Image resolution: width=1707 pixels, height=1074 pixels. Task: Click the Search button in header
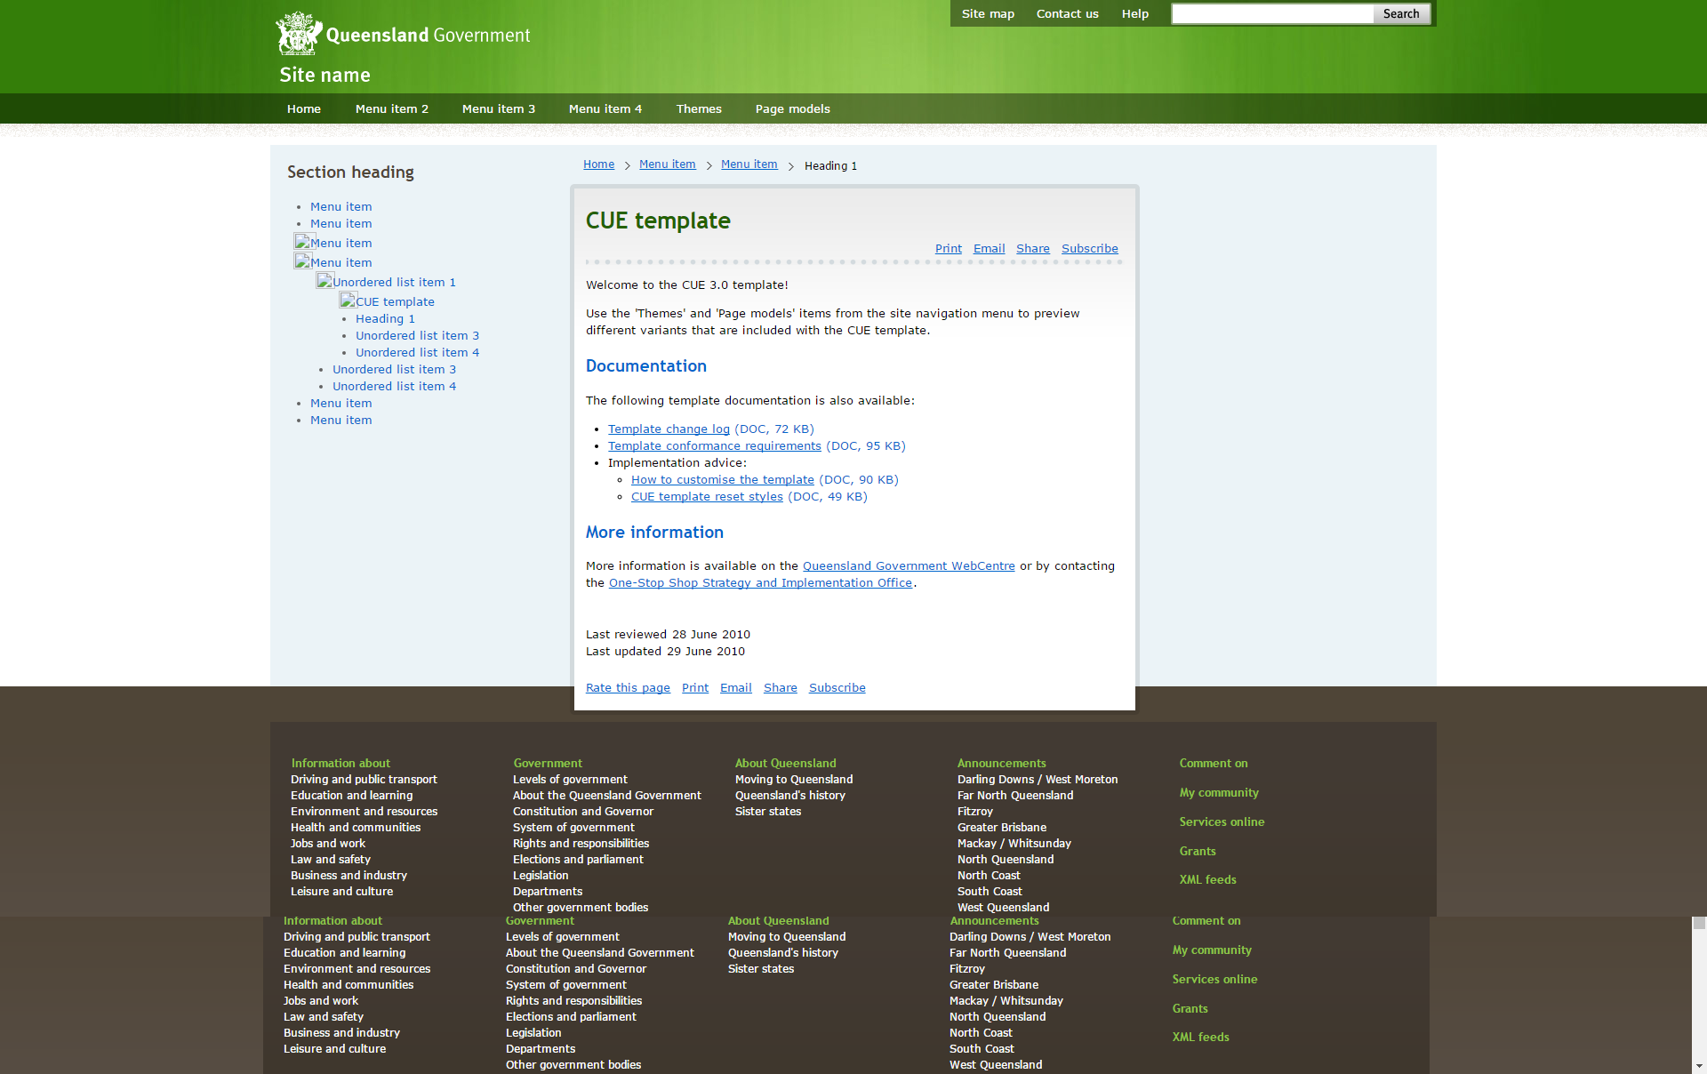(x=1400, y=13)
